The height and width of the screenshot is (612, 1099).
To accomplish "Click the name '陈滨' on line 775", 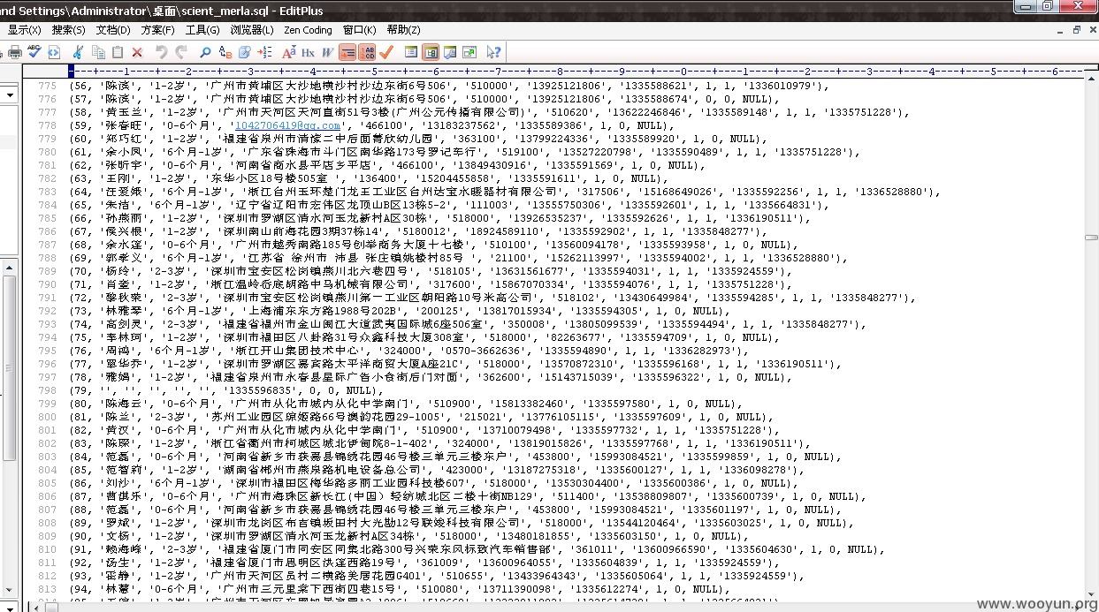I will click(x=118, y=86).
